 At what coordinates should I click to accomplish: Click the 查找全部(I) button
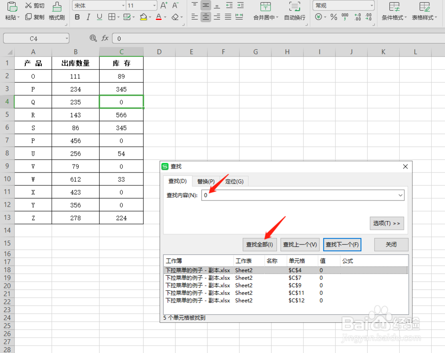point(259,244)
